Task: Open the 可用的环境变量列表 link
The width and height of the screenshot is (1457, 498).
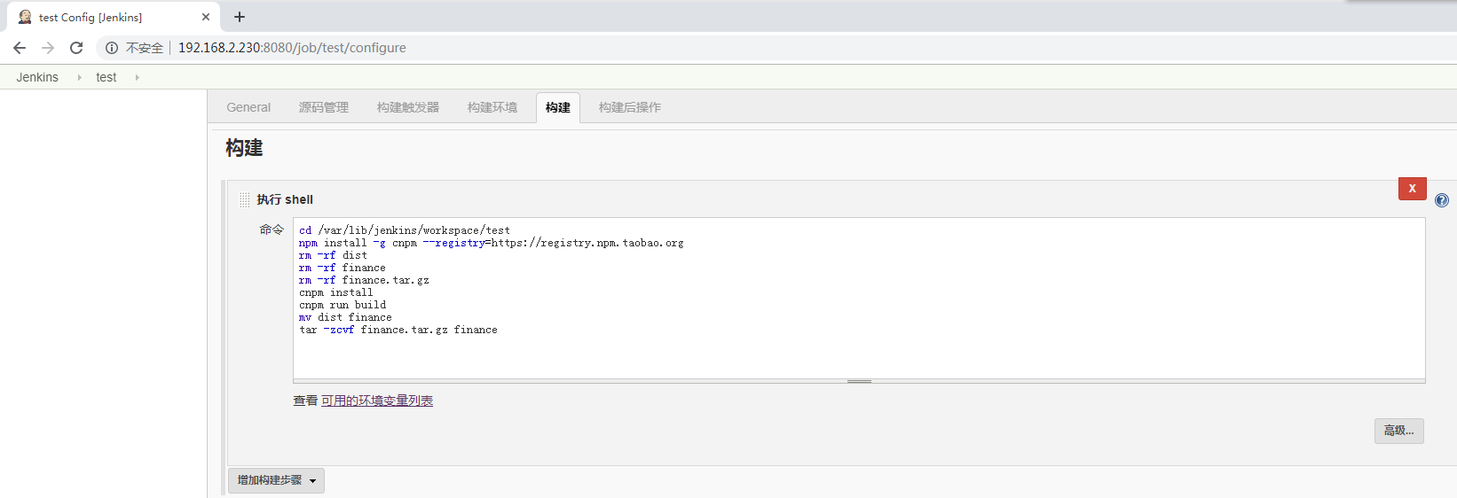Action: [377, 401]
